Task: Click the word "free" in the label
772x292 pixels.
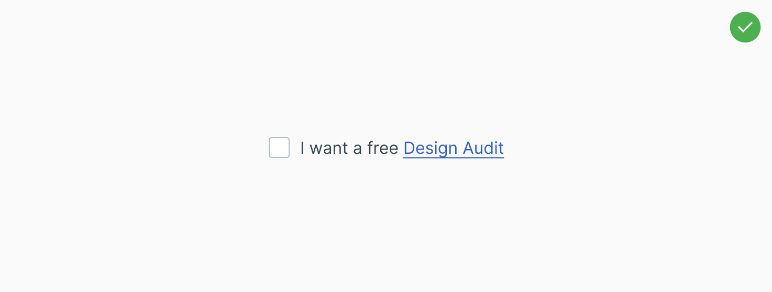Action: 382,148
